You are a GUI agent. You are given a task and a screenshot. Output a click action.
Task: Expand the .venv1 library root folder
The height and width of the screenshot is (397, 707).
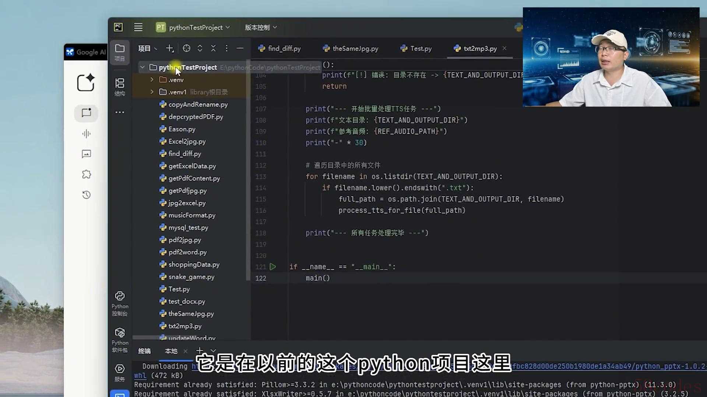(152, 92)
